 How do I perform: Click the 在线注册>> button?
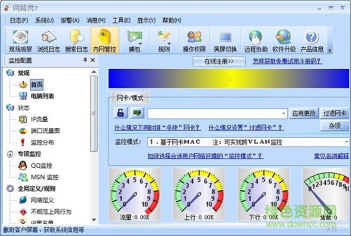click(219, 61)
